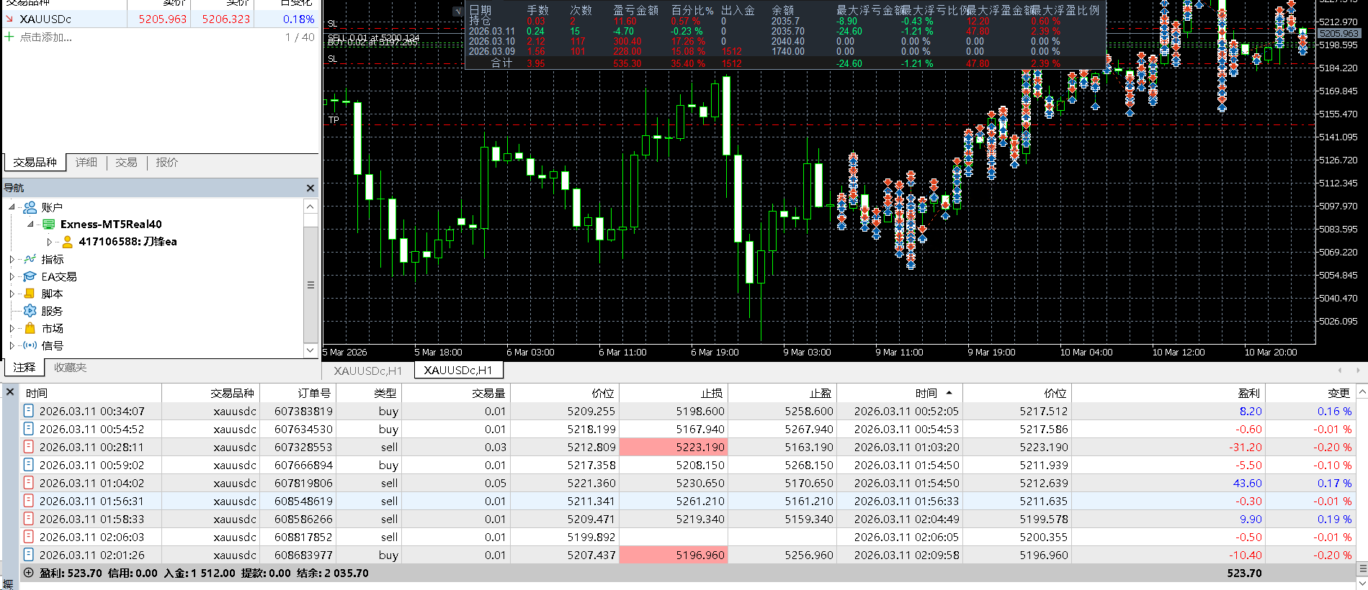Sort history by the 盈利 column header

(1168, 393)
